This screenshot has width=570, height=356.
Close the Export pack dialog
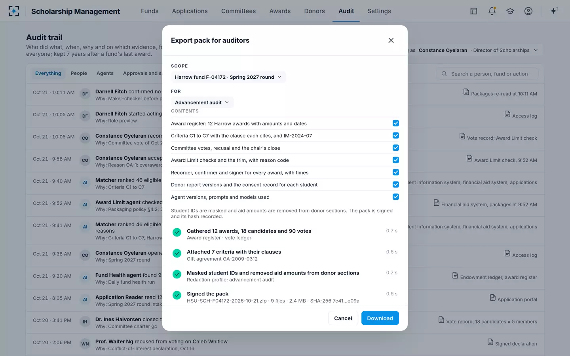coord(391,40)
